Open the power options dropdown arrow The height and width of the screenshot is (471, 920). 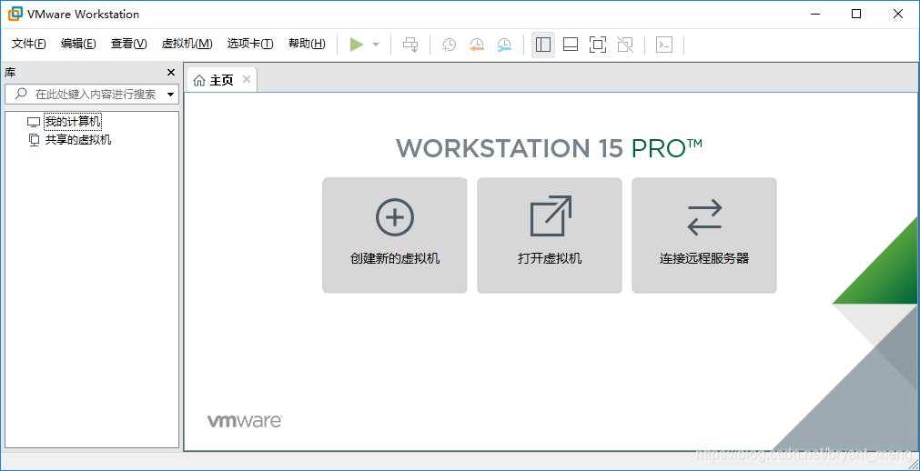point(376,45)
